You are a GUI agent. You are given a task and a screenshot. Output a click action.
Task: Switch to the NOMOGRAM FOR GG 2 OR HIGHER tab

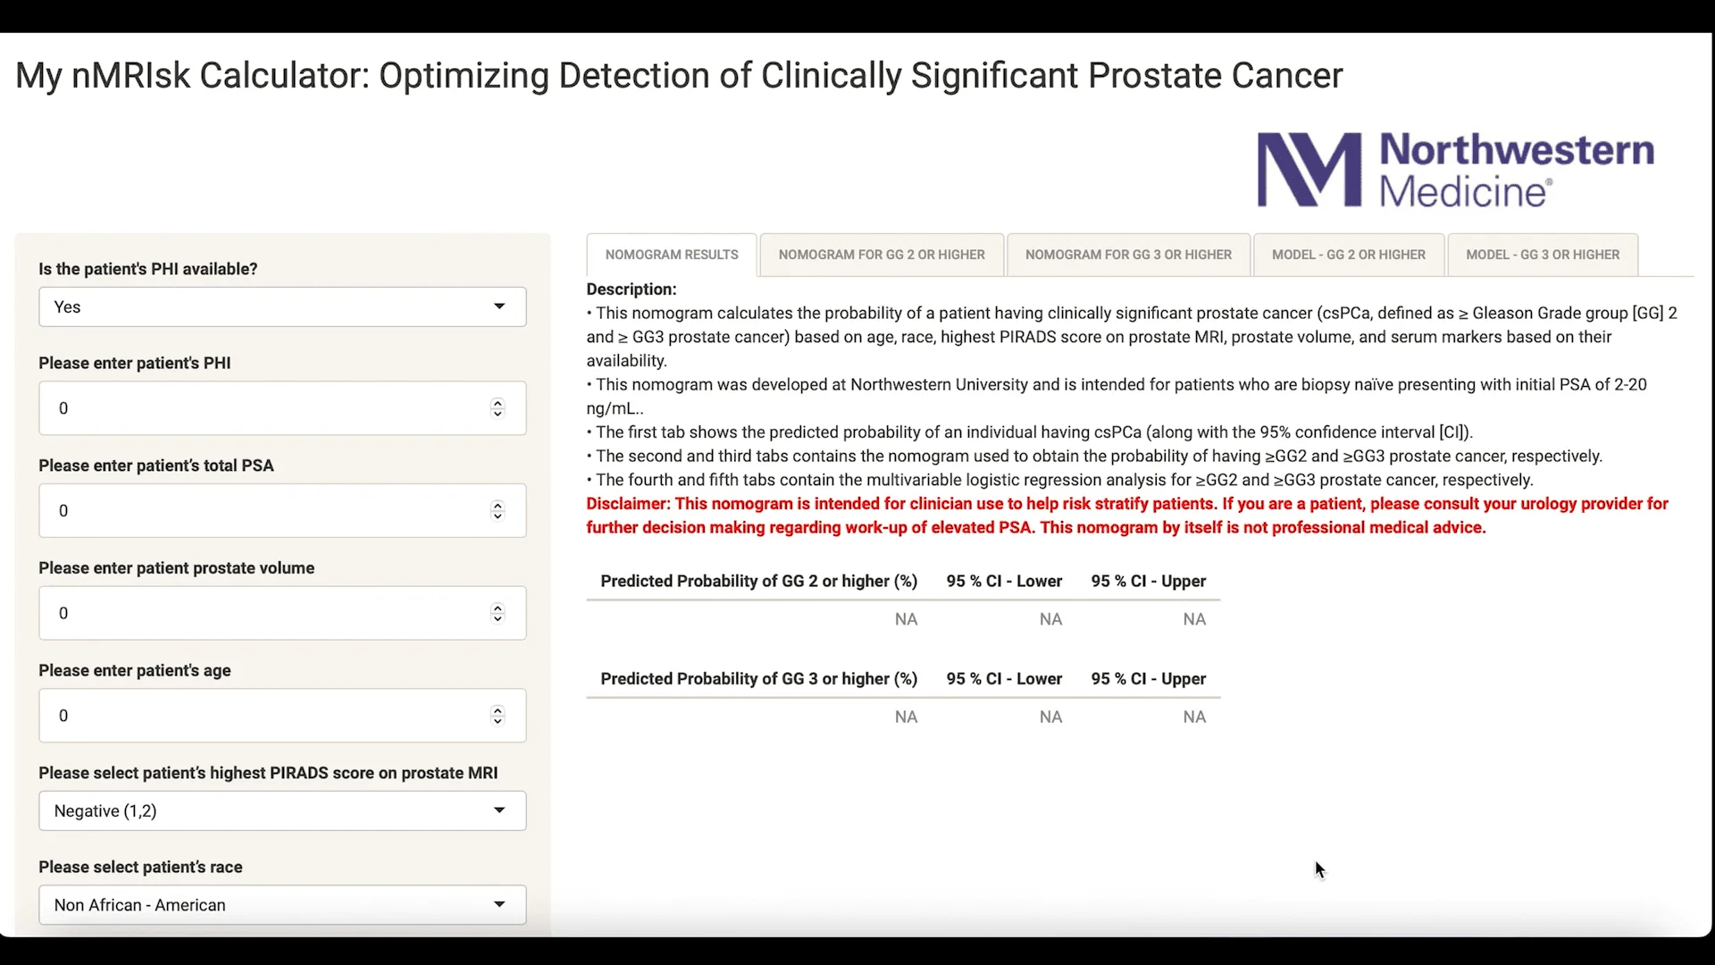tap(883, 255)
